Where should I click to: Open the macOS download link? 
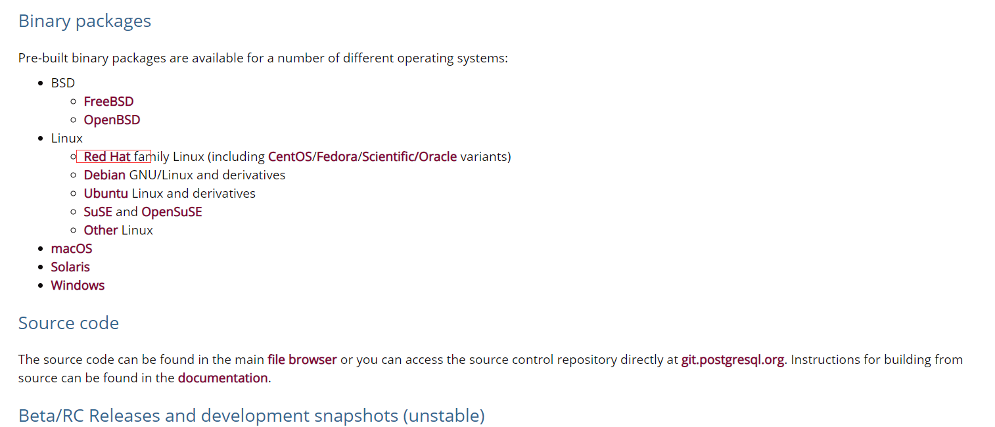[x=72, y=248]
